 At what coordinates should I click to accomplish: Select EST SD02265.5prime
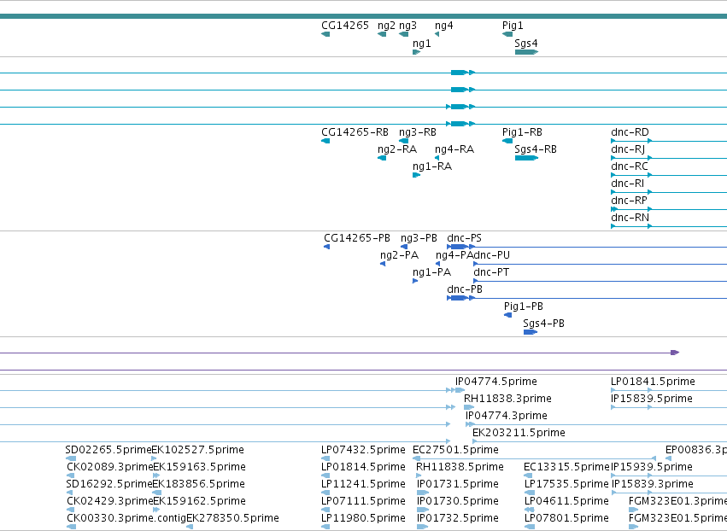tap(72, 458)
